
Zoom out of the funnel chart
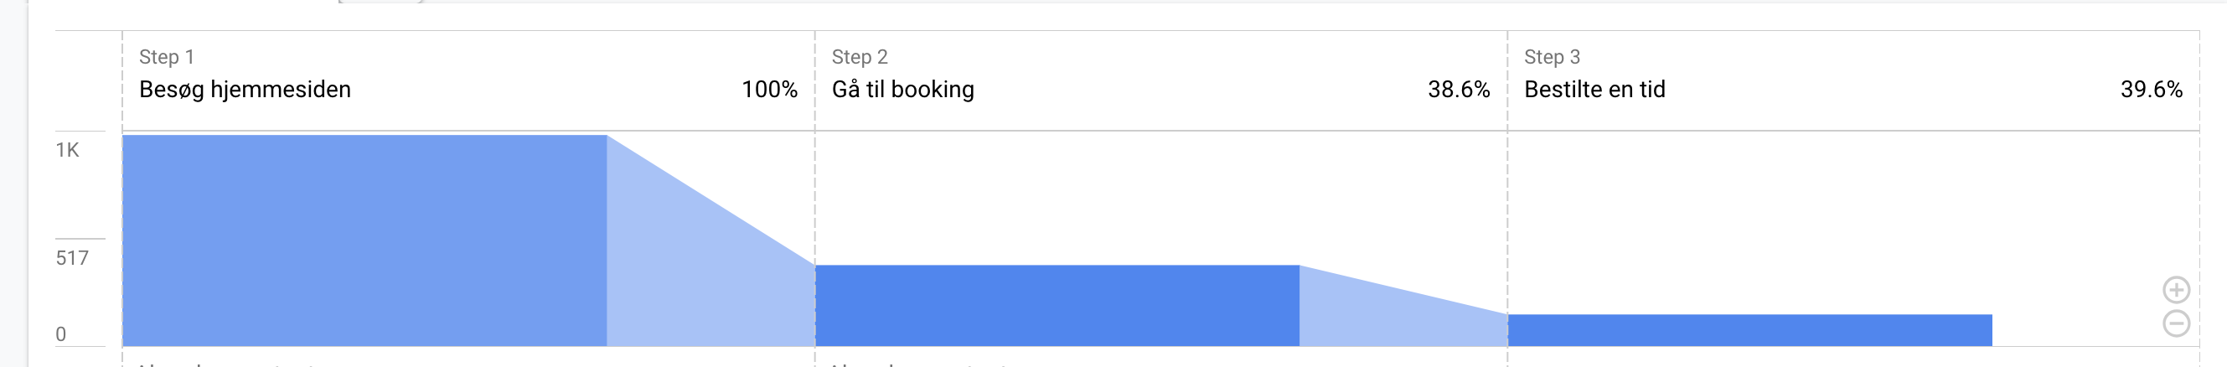2176,323
